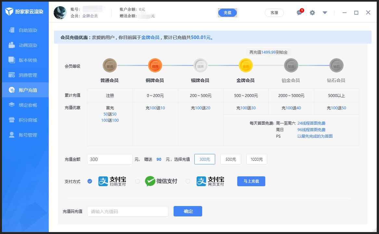
Task: Click the platinum member medal icon
Action: (291, 65)
